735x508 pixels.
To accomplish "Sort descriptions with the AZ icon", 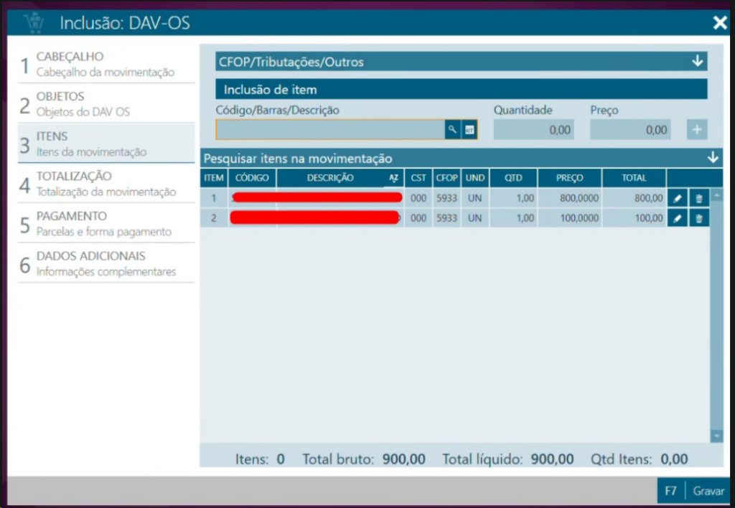I will [393, 178].
